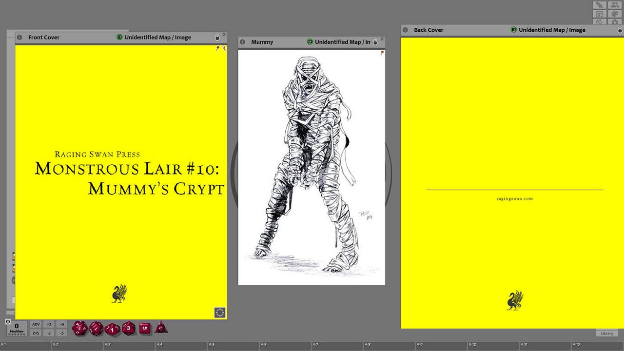Image resolution: width=624 pixels, height=351 pixels.
Task: Open the Party Sheet people icon
Action: [615, 5]
